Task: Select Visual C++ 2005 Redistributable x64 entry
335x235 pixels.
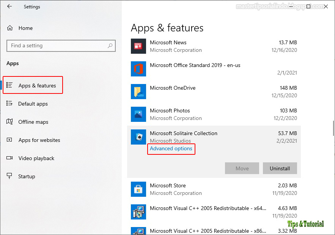Action: (208, 208)
